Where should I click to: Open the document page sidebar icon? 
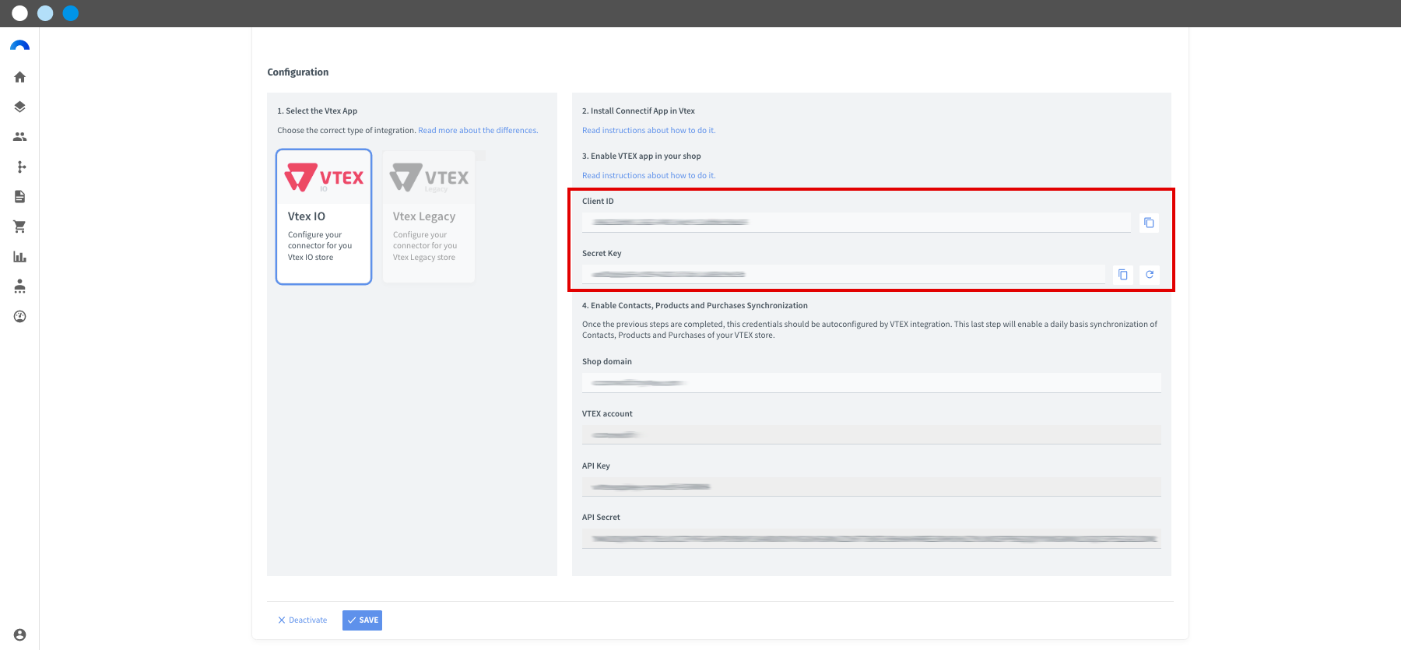pyautogui.click(x=20, y=197)
